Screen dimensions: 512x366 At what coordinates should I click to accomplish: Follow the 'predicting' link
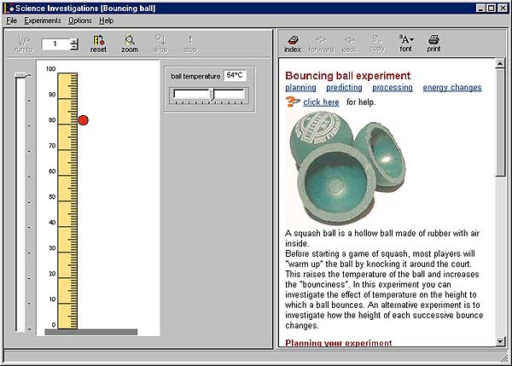tap(344, 88)
